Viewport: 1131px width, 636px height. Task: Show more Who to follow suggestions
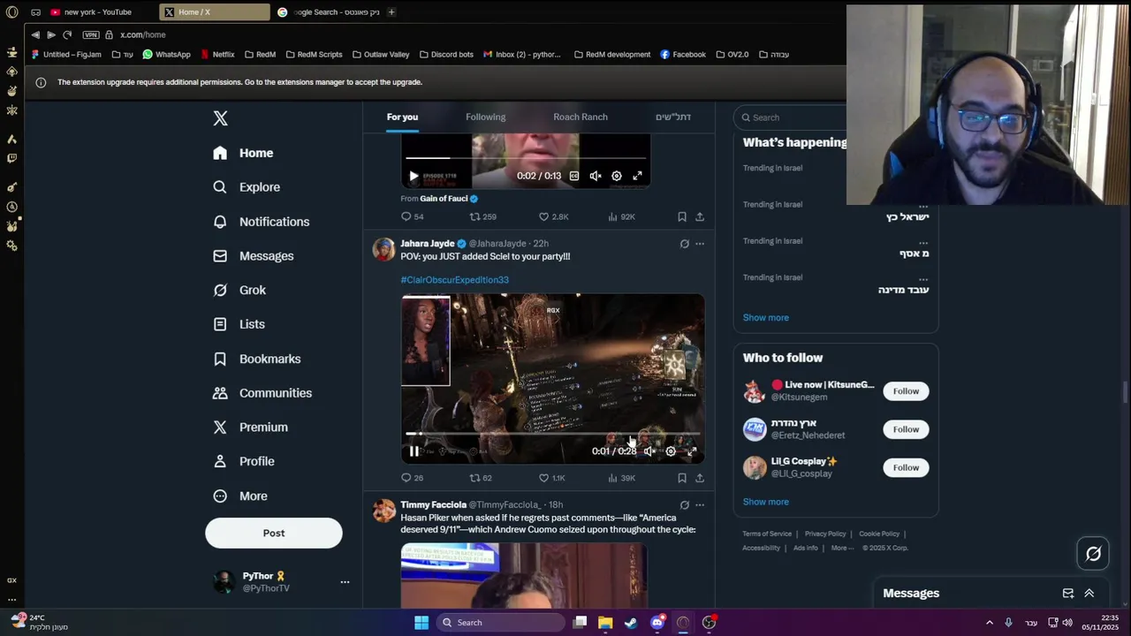click(x=765, y=502)
